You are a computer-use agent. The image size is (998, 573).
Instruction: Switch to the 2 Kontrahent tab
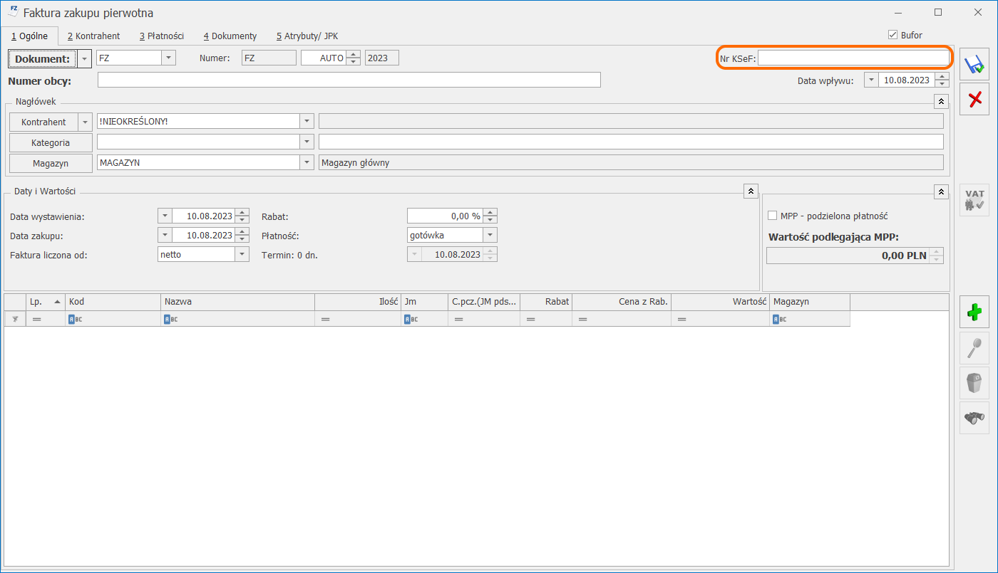93,36
